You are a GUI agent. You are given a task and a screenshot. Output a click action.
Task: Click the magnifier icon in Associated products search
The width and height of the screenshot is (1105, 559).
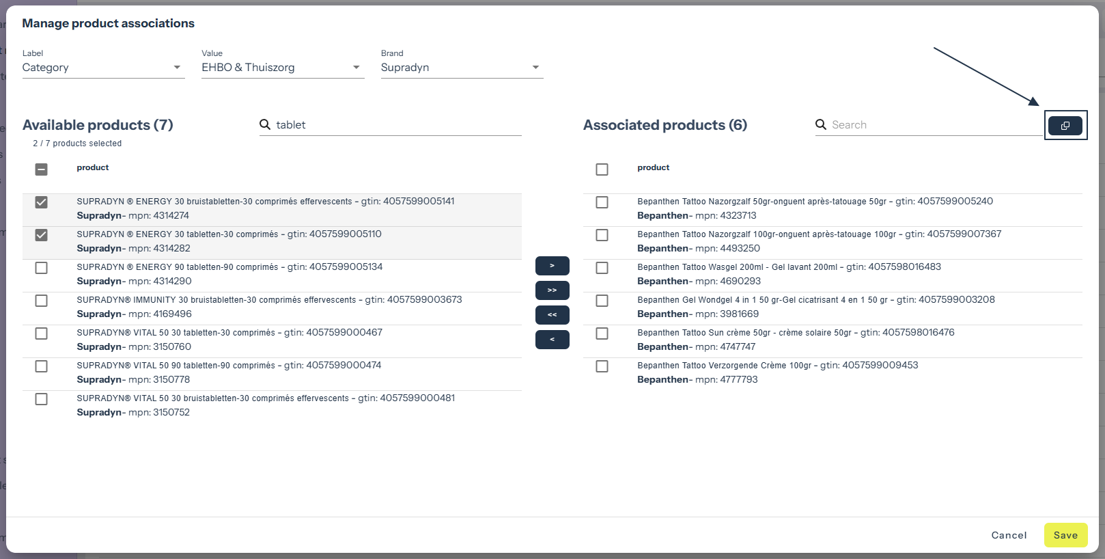pos(821,124)
